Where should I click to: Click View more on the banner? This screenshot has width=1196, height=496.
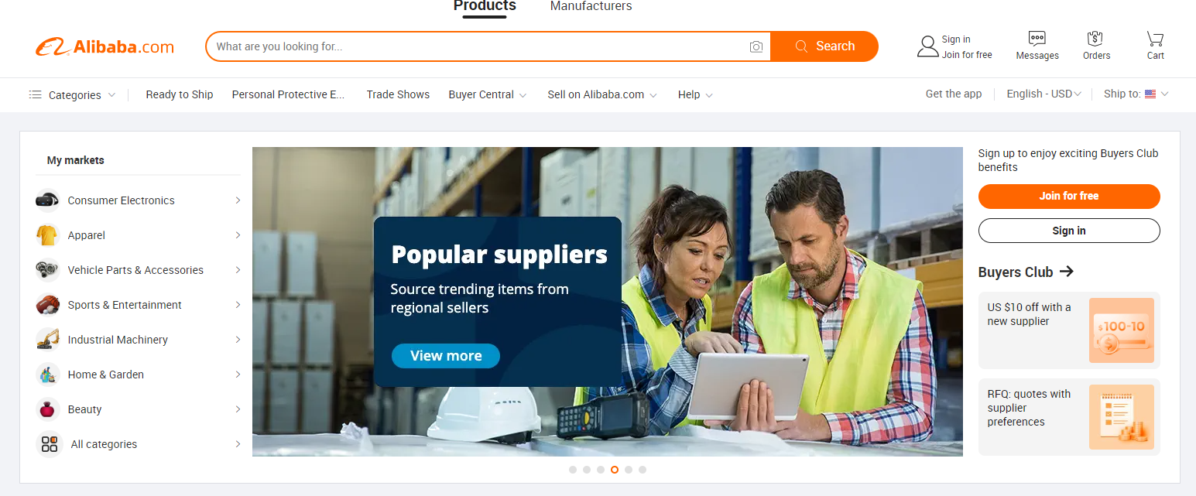coord(446,356)
